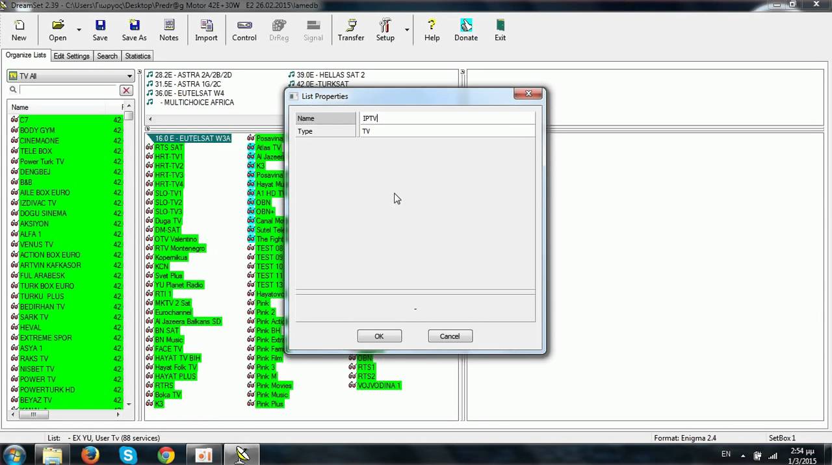The width and height of the screenshot is (832, 465).
Task: Choose the Save As toolbar icon
Action: [134, 30]
